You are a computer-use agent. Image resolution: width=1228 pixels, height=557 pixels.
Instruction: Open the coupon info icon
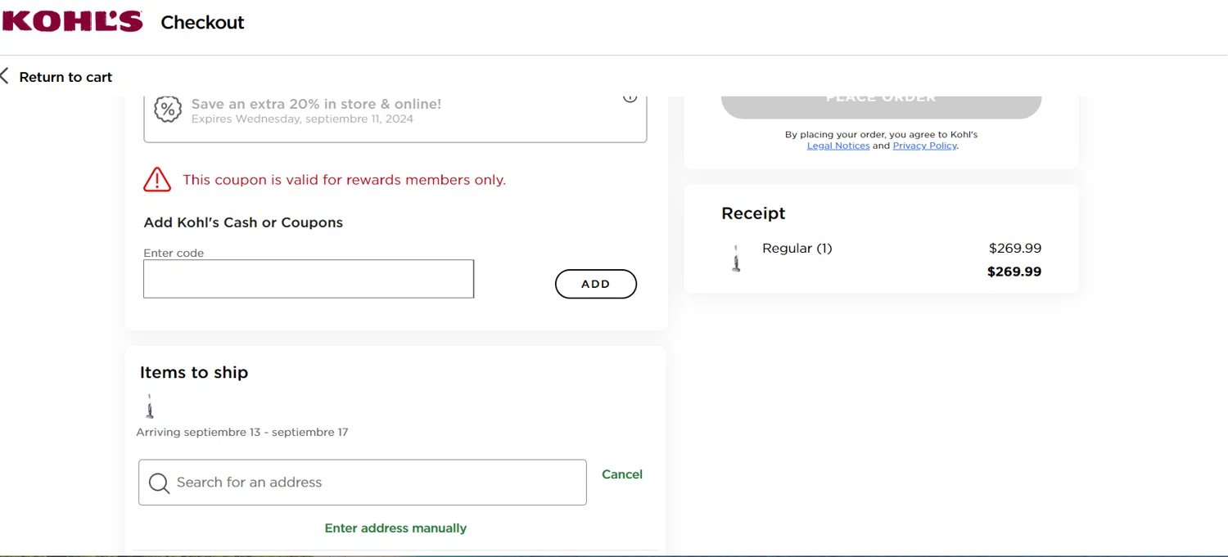coord(630,98)
